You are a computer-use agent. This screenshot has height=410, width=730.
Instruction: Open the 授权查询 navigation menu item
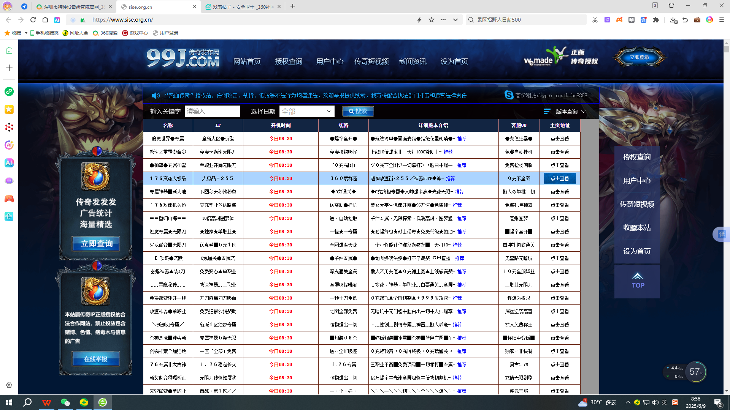[288, 61]
